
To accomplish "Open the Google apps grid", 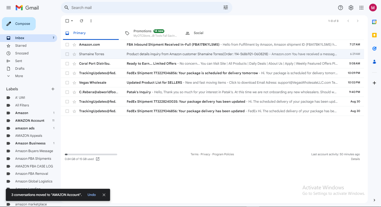I will click(x=361, y=8).
